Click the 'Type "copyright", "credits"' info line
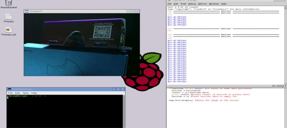 (x=214, y=9)
